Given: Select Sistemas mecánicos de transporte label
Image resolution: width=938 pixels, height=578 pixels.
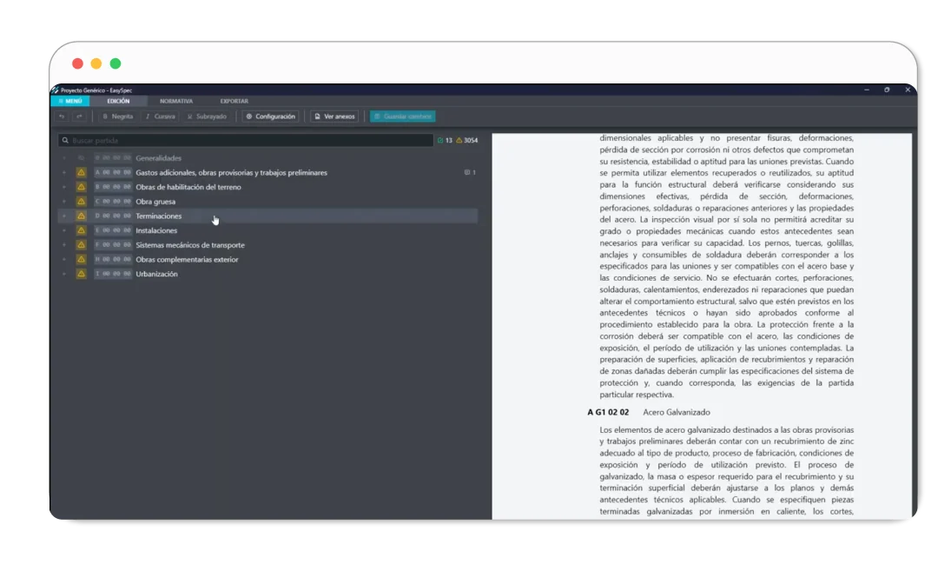Looking at the screenshot, I should pyautogui.click(x=190, y=245).
